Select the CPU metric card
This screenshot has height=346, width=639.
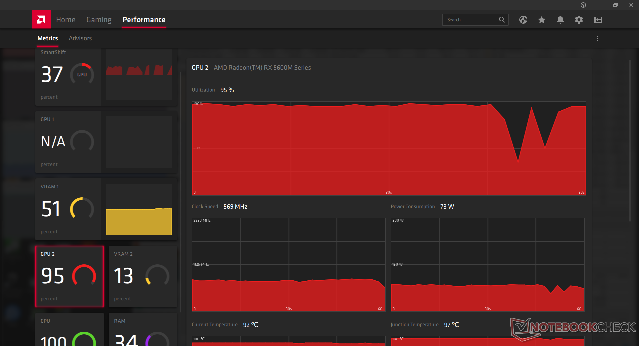click(x=70, y=329)
